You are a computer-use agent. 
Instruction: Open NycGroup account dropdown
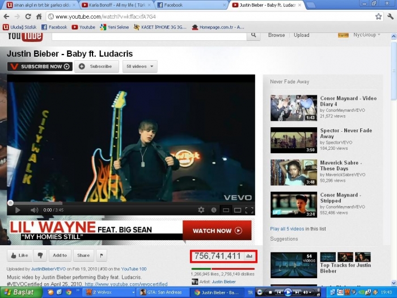[366, 35]
